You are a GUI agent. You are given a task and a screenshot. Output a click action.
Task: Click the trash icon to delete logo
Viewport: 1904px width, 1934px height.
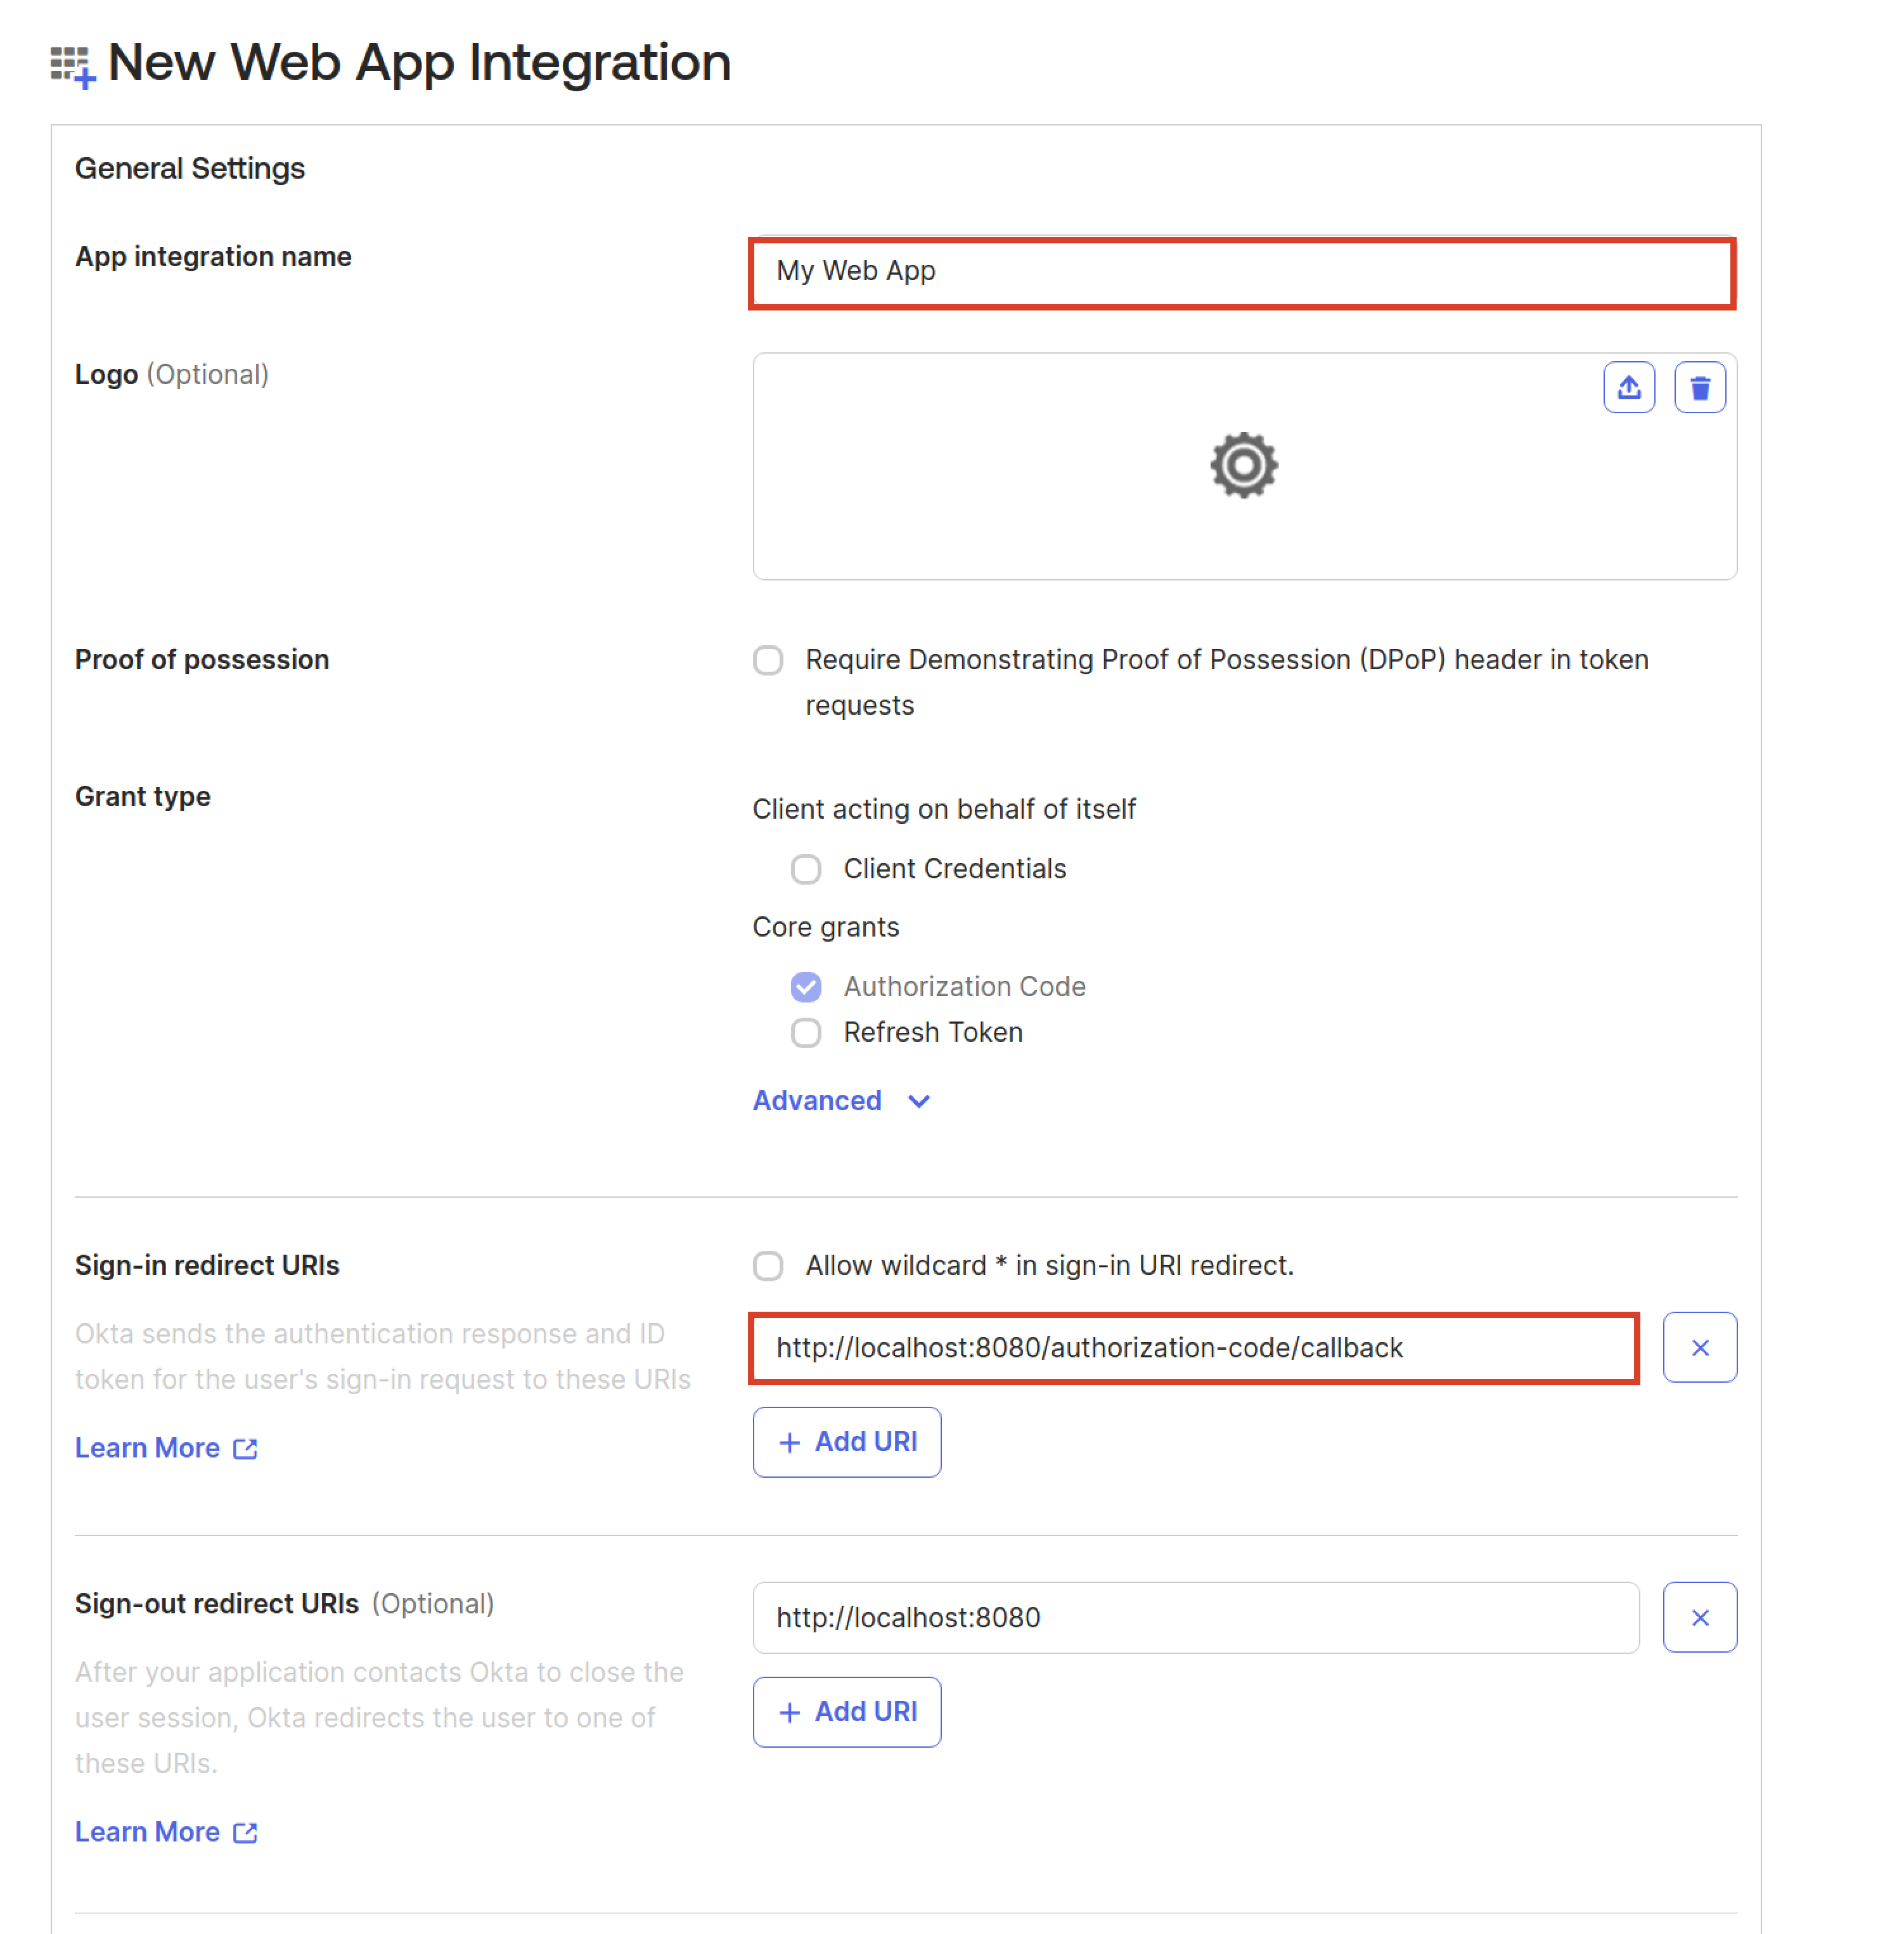[x=1699, y=387]
